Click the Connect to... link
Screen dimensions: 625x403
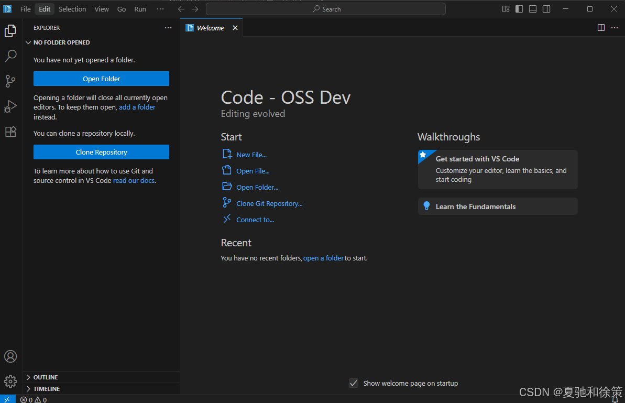pos(255,220)
